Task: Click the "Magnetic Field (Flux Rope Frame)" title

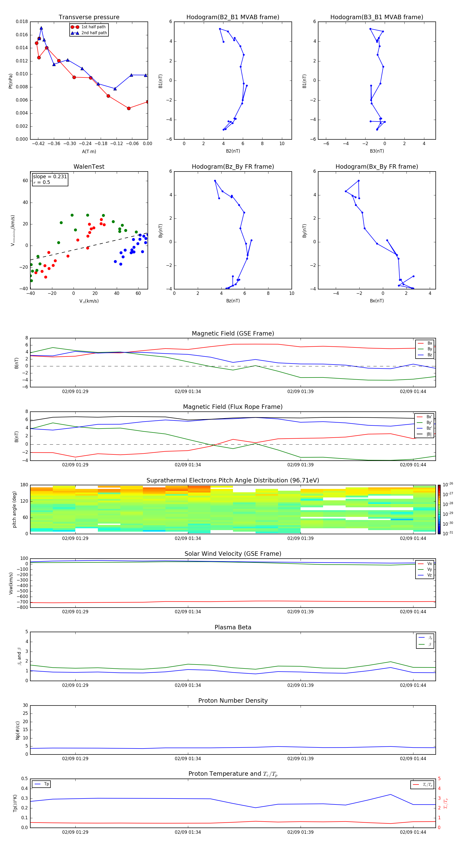Action: pos(233,407)
